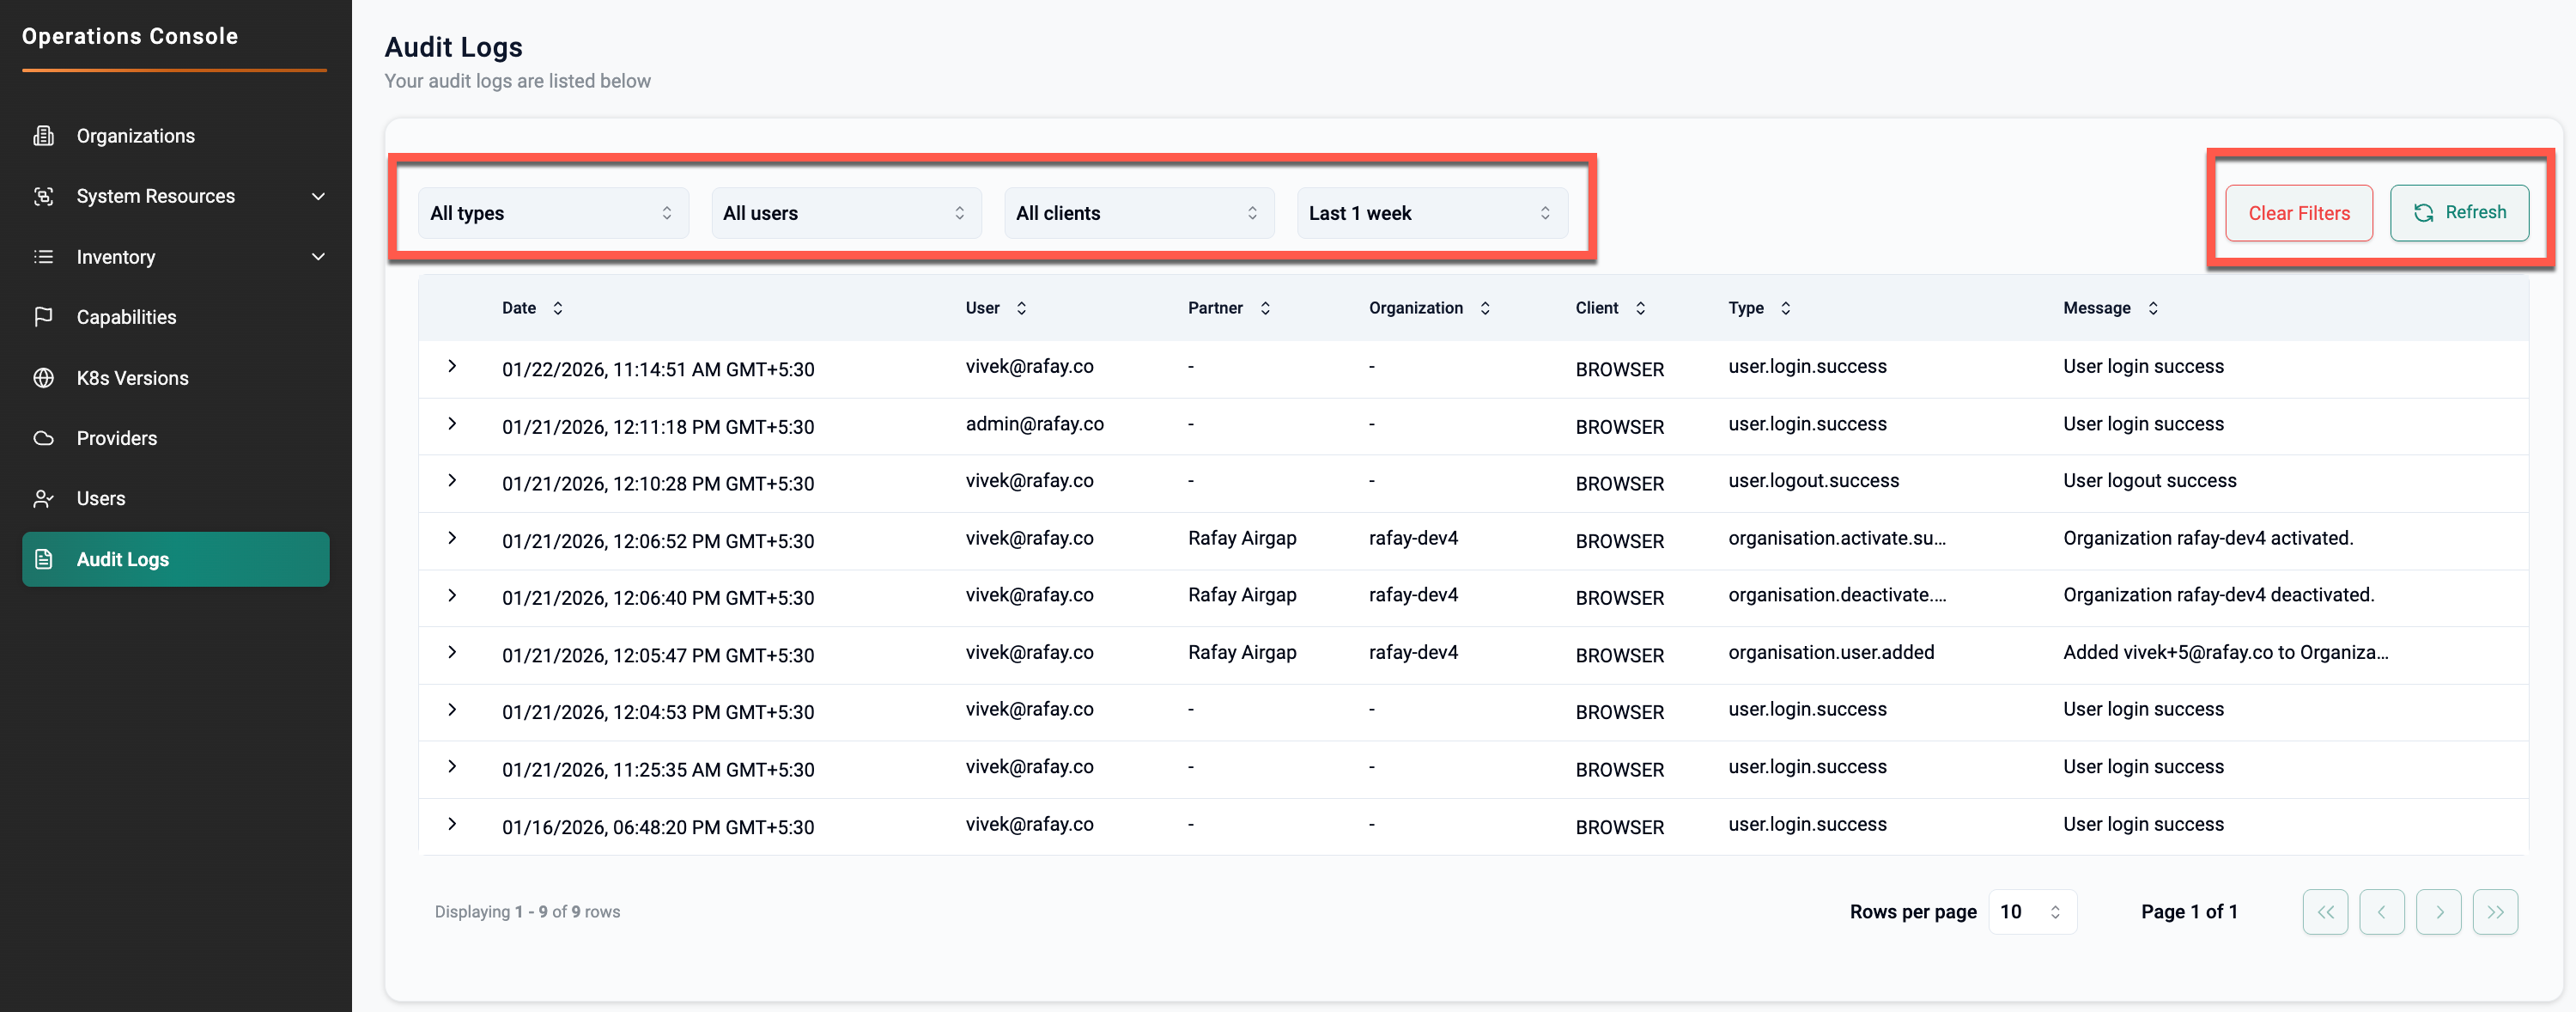Open the Last 1 week dropdown

tap(1431, 213)
